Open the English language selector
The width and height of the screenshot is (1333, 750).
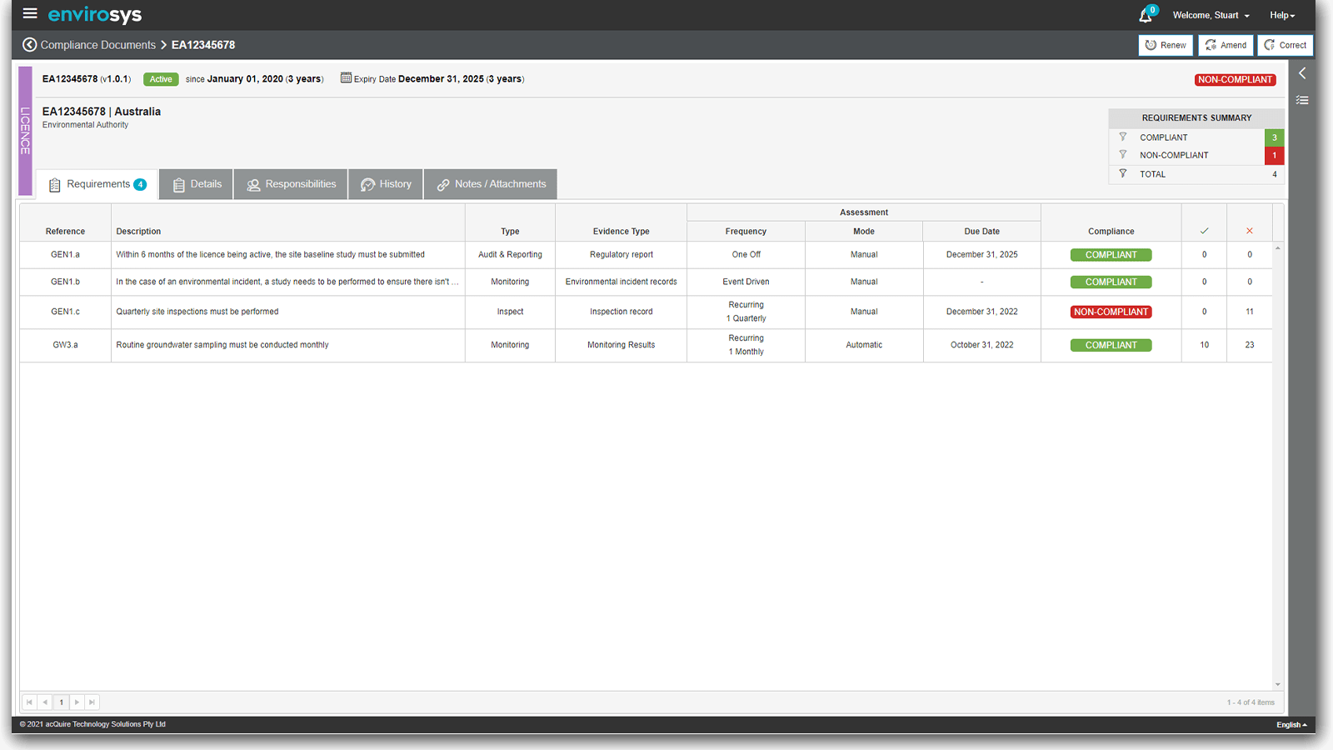[x=1291, y=725]
